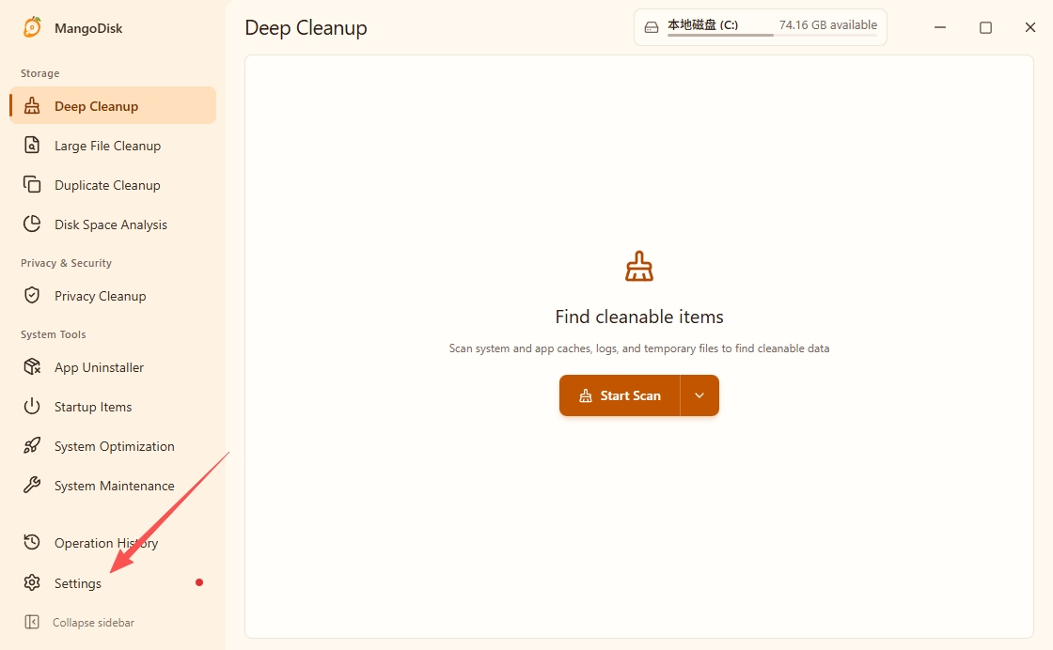Select System Maintenance

point(113,486)
